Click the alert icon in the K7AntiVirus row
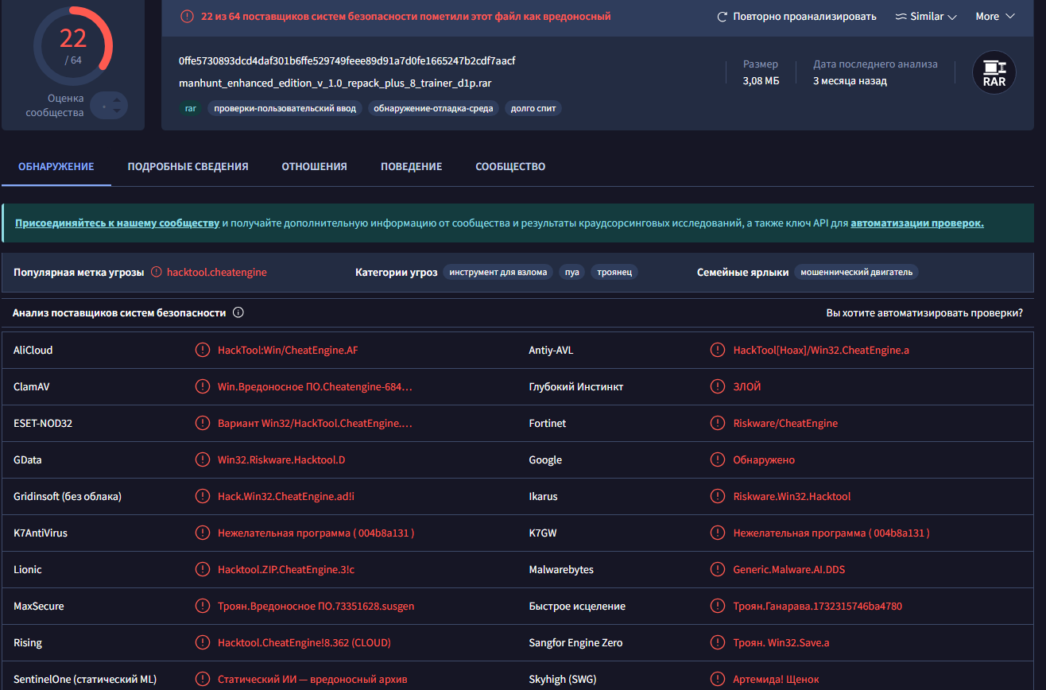This screenshot has width=1046, height=690. (x=203, y=533)
